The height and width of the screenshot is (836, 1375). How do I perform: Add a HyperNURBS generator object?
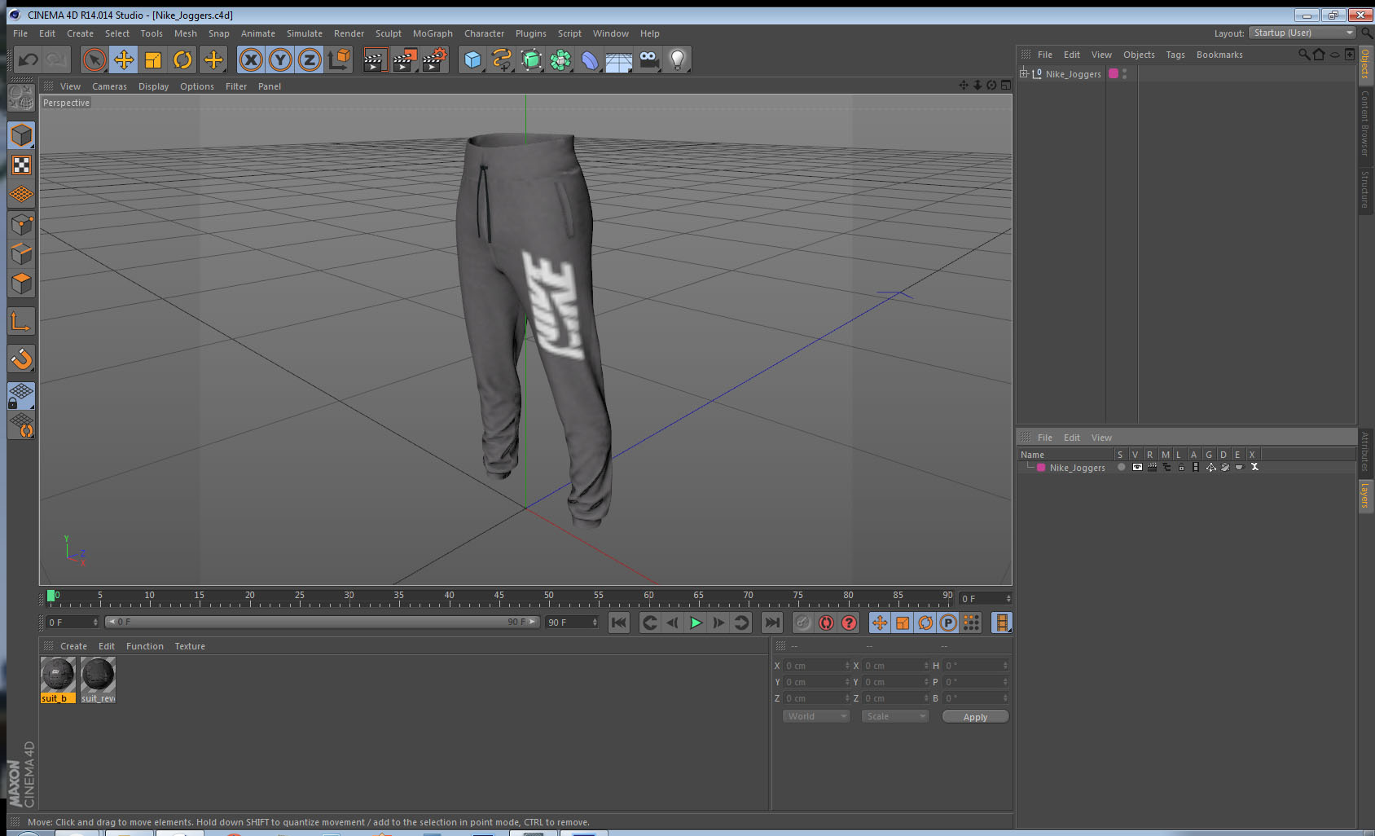coord(531,59)
